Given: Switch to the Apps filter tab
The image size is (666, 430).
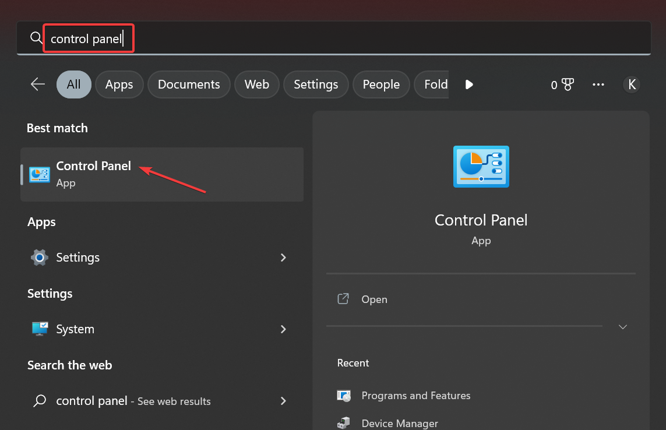Looking at the screenshot, I should tap(119, 84).
